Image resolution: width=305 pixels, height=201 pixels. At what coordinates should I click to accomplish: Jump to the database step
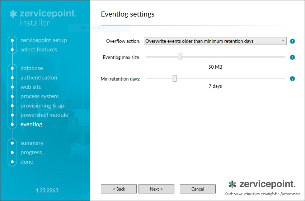point(32,68)
